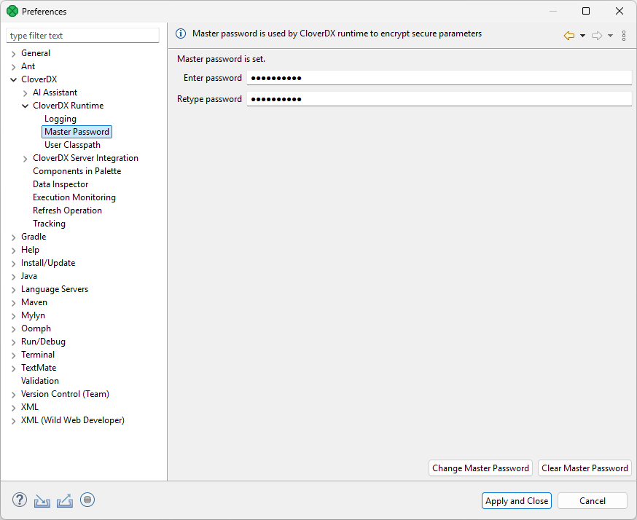Expand the Java tree node
Image resolution: width=637 pixels, height=520 pixels.
coord(13,277)
